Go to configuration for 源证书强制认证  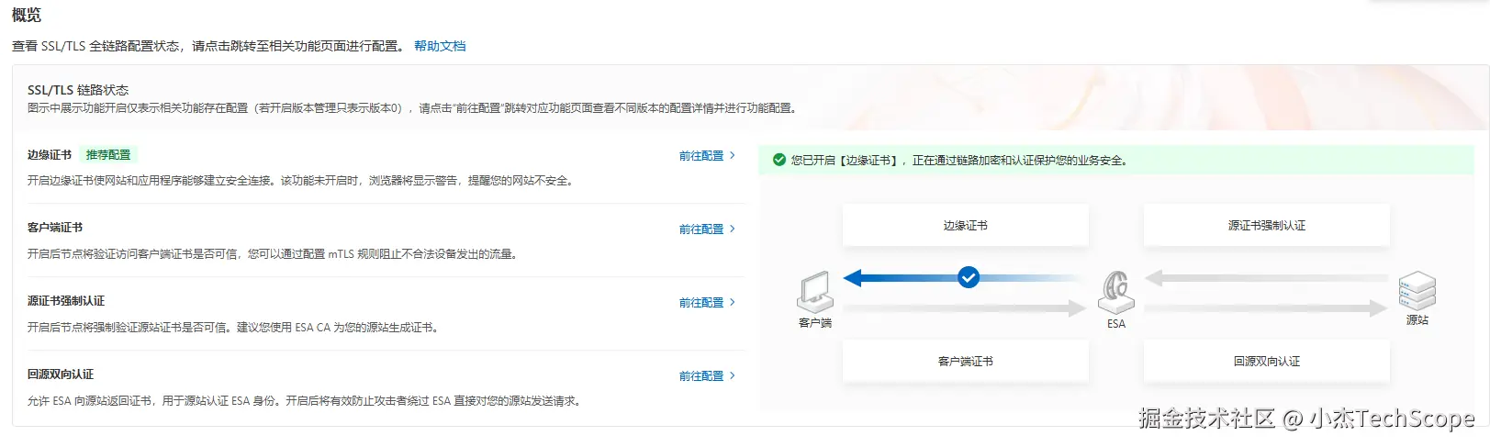tap(701, 303)
